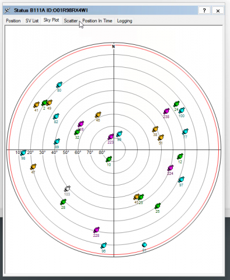
Task: Click green satellite 28 icon
Action: pos(63,202)
